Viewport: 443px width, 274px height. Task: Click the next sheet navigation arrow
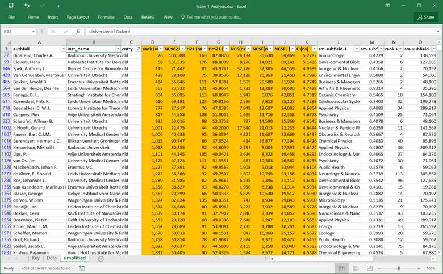(17, 259)
